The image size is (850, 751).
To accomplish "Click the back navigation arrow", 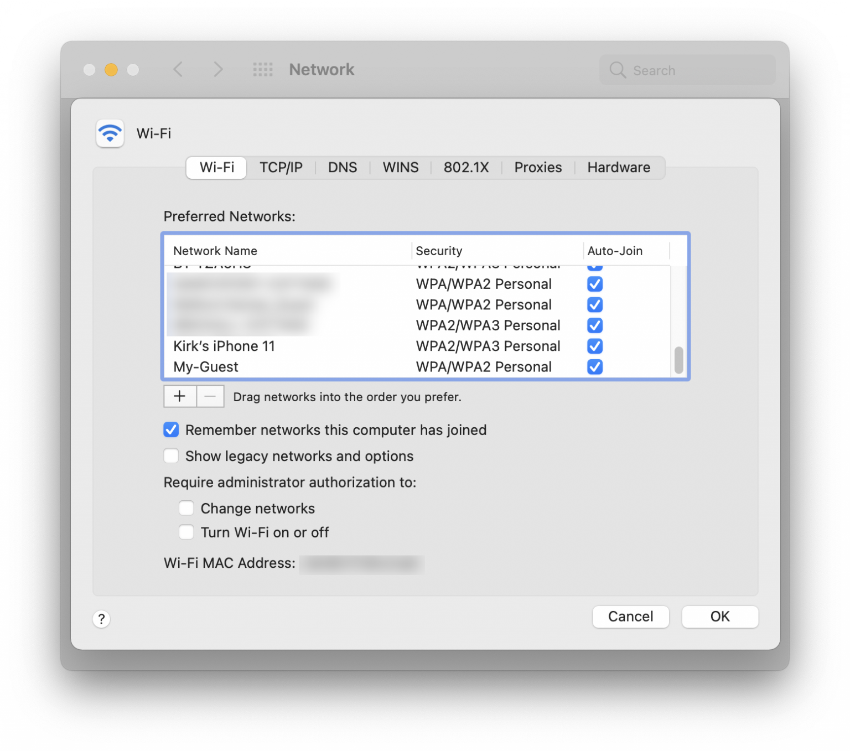I will [x=178, y=70].
